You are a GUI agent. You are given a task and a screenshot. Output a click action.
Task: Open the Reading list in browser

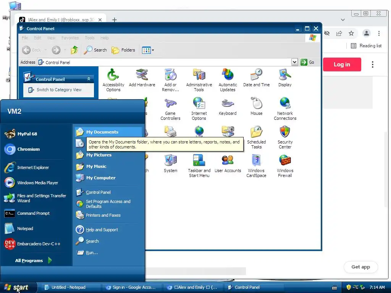(366, 46)
